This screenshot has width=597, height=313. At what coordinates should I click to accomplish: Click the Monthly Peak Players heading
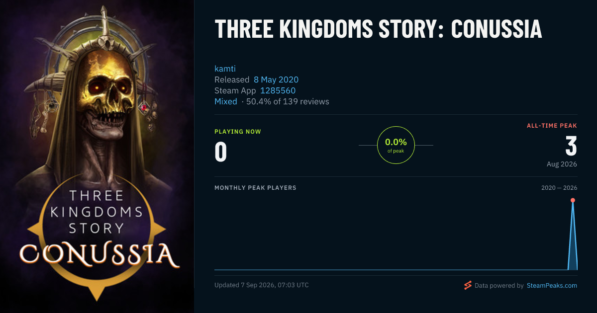[x=255, y=188]
